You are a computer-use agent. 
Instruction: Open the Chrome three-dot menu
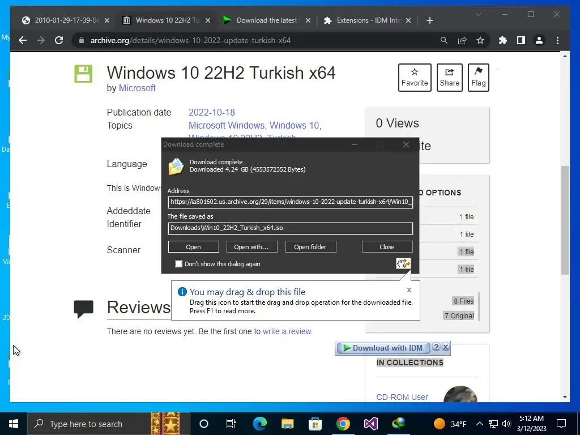[x=557, y=40]
